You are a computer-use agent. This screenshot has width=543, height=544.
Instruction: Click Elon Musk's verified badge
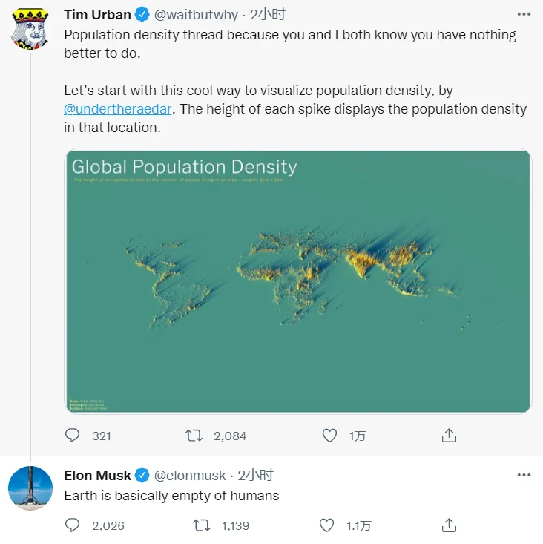(142, 476)
